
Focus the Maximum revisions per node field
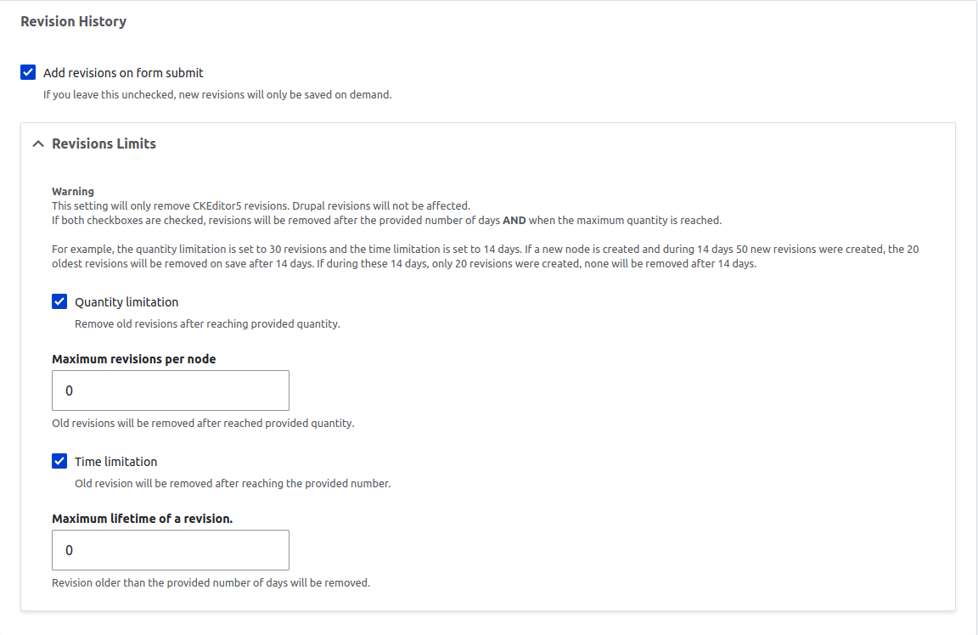tap(170, 390)
